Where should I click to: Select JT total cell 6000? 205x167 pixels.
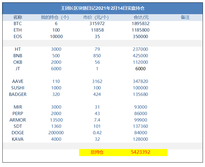point(140,69)
